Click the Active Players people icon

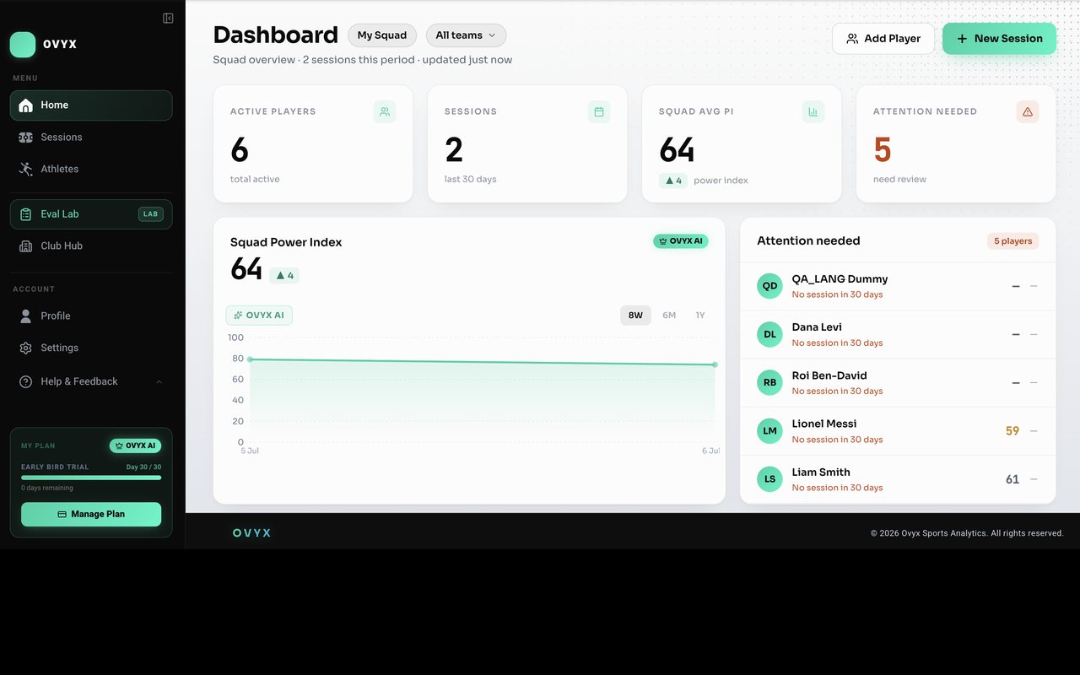(385, 111)
